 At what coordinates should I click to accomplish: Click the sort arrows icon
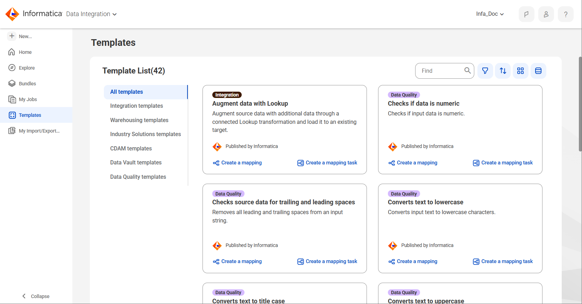503,71
